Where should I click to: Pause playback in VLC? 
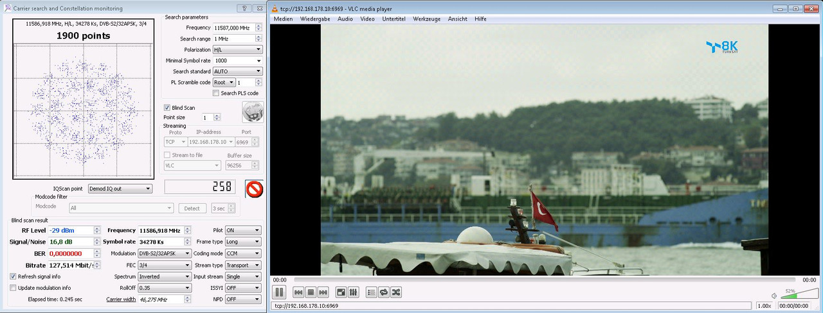coord(280,292)
